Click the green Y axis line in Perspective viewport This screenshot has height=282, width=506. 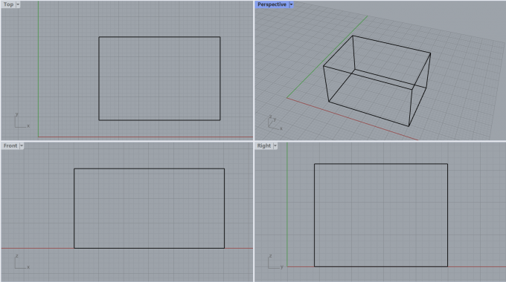[327, 56]
